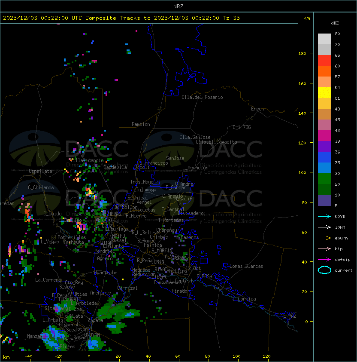
Task: Select the bright yellow 51-54 dBZ band
Action: tap(324, 93)
